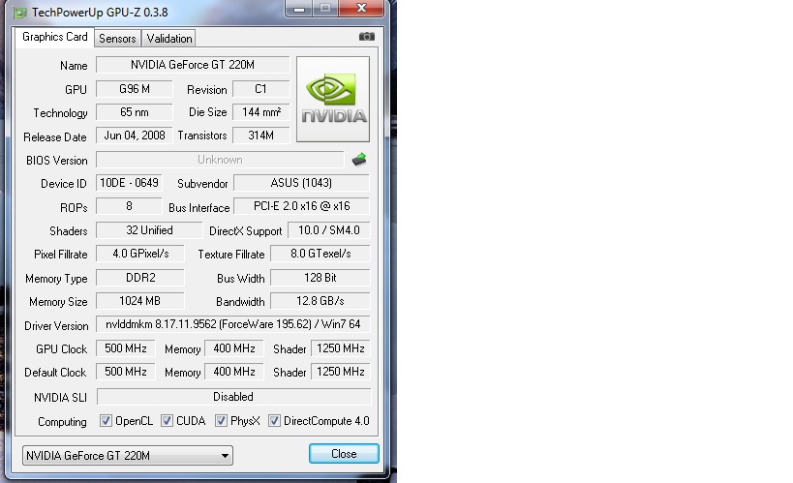Switch to the Sensors tab
This screenshot has width=793, height=483.
[x=117, y=39]
